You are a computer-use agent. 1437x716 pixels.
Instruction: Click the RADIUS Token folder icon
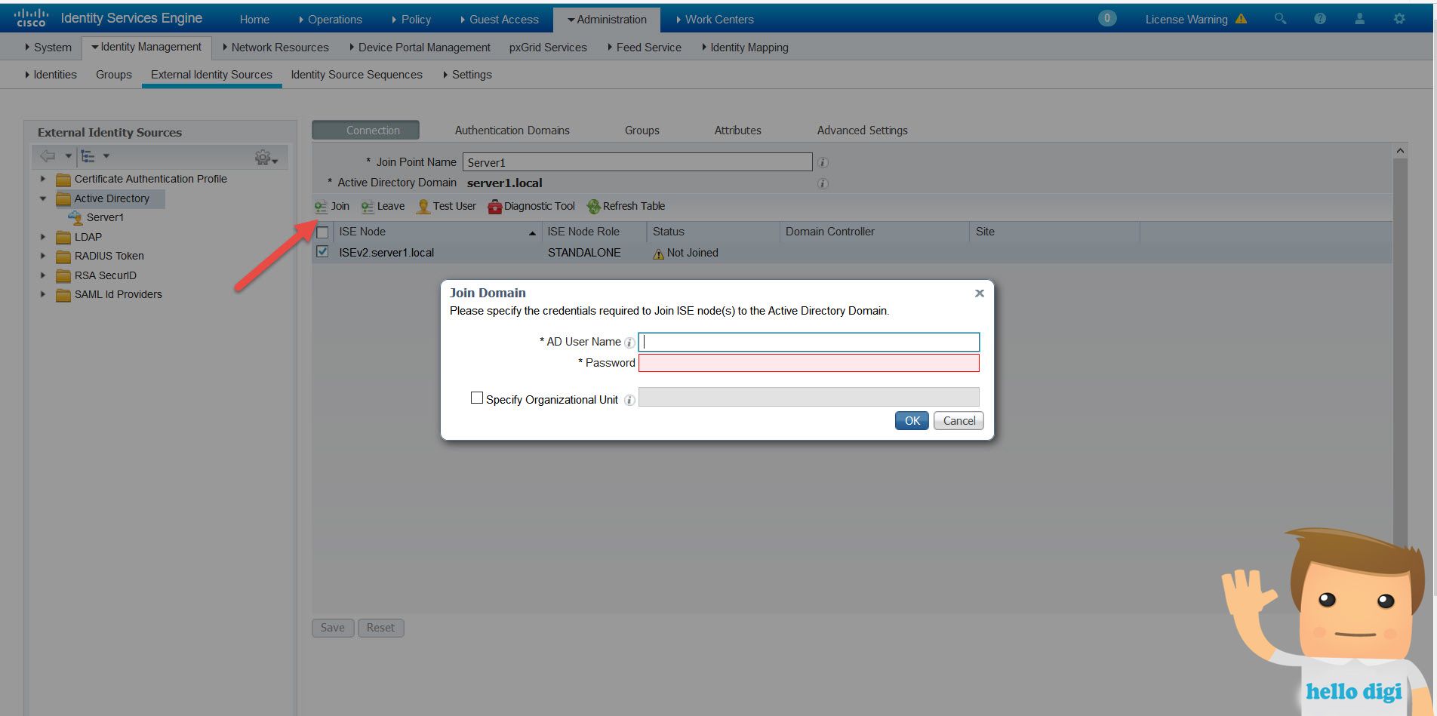tap(63, 257)
